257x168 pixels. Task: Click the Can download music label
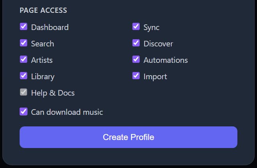point(67,112)
